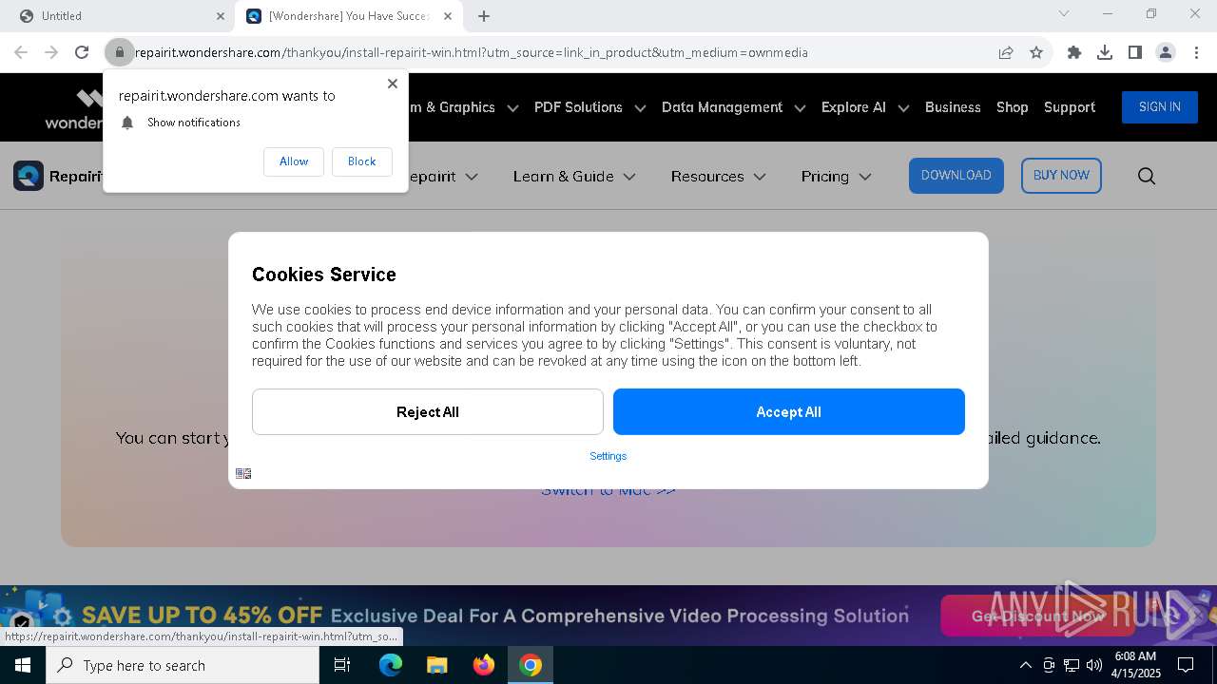Viewport: 1217px width, 684px height.
Task: Expand the Learn & Guide dropdown
Action: [574, 176]
